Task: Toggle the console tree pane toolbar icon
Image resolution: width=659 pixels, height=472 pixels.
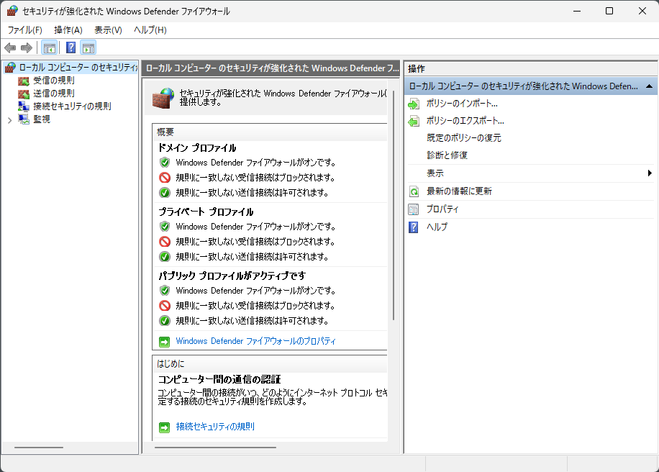Action: 49,48
